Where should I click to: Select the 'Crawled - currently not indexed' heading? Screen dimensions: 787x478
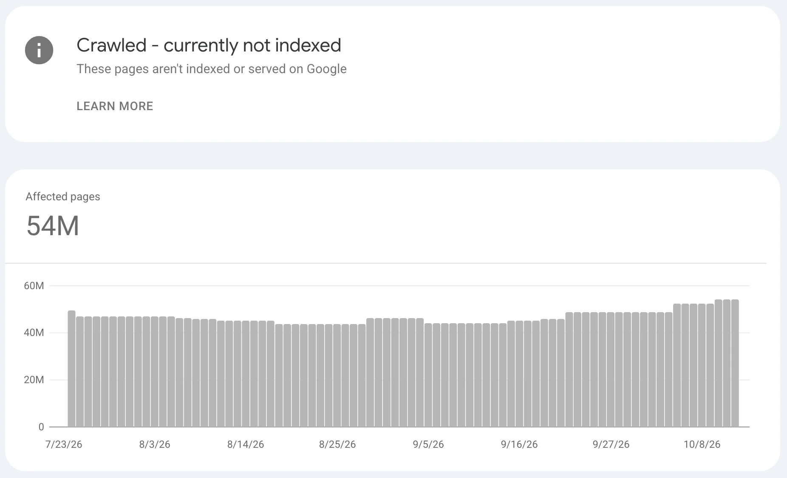pyautogui.click(x=209, y=45)
